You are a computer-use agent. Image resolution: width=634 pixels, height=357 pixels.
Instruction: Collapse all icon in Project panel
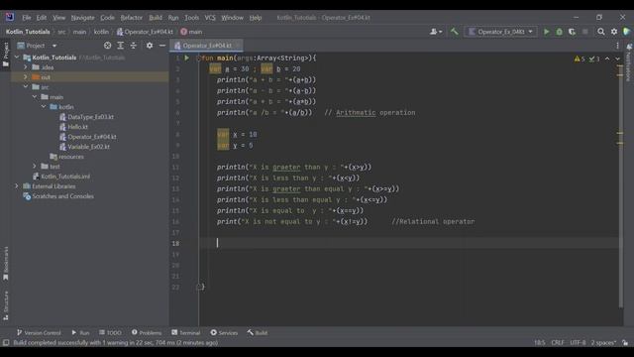(134, 46)
